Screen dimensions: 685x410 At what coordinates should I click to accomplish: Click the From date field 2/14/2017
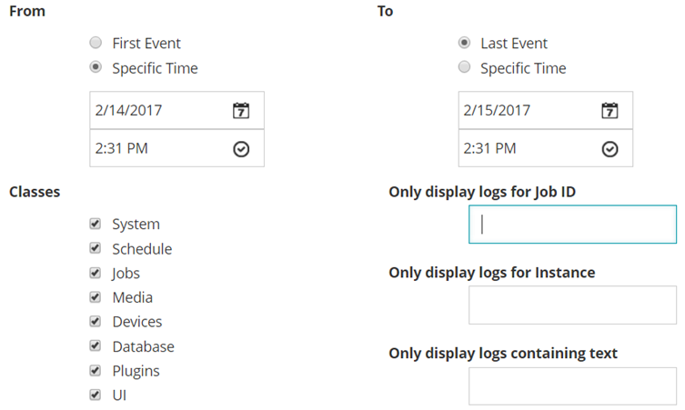pyautogui.click(x=155, y=111)
